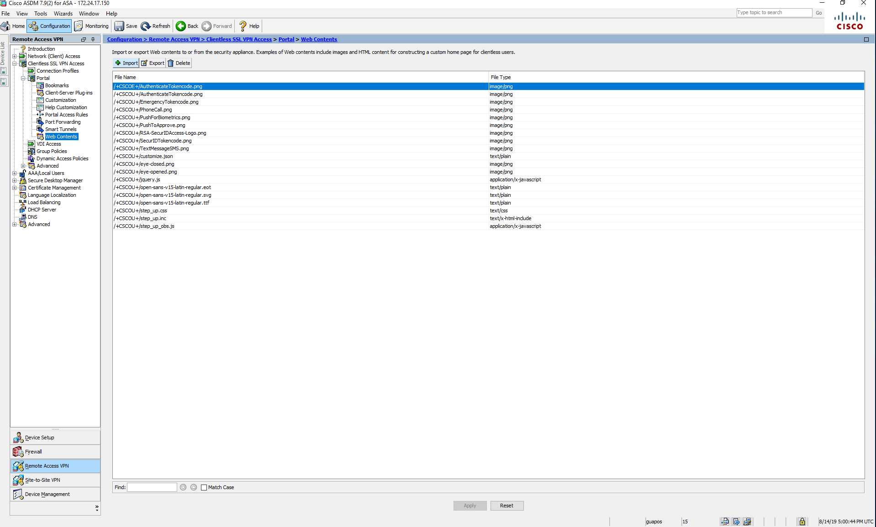Refresh ASDM with the running configuration
Viewport: 876px width, 527px height.
(x=155, y=26)
